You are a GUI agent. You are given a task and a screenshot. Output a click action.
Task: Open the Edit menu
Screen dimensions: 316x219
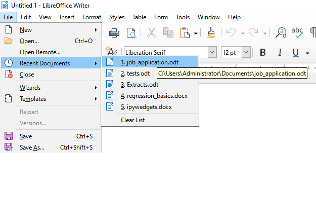[x=26, y=17]
